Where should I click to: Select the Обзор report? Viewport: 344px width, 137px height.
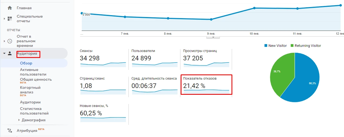point(26,63)
